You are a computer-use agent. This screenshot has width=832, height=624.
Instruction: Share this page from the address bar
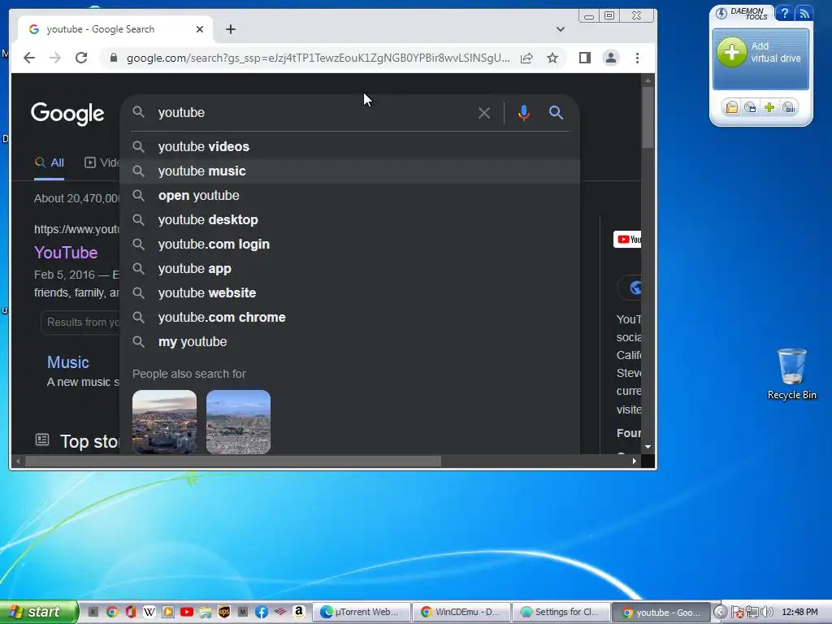click(526, 58)
